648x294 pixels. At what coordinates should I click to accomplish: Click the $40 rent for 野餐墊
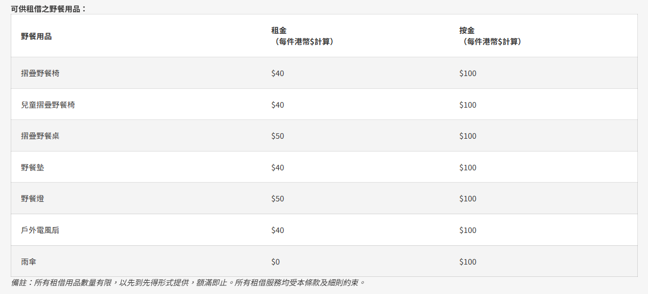coord(278,168)
